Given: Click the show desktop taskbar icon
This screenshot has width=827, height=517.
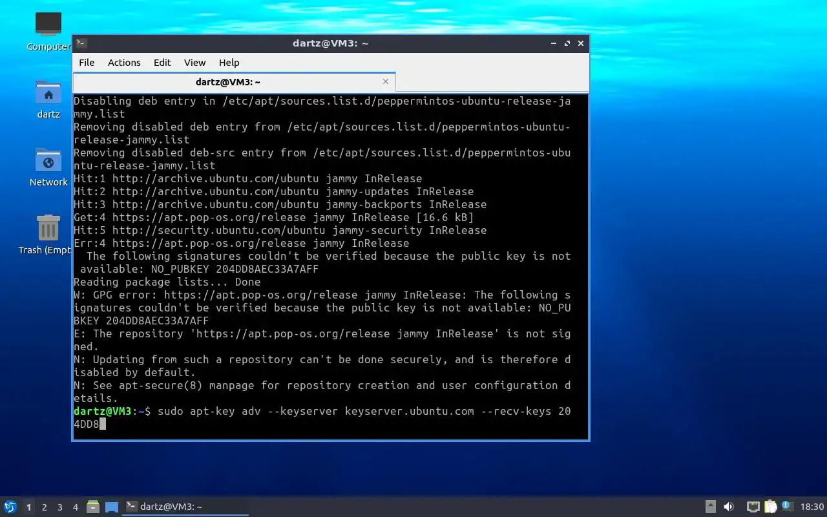Looking at the screenshot, I should (x=112, y=507).
